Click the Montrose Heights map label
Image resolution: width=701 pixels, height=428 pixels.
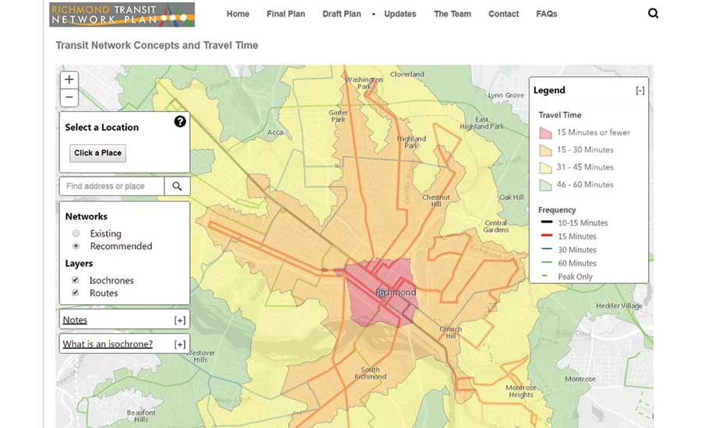click(521, 391)
